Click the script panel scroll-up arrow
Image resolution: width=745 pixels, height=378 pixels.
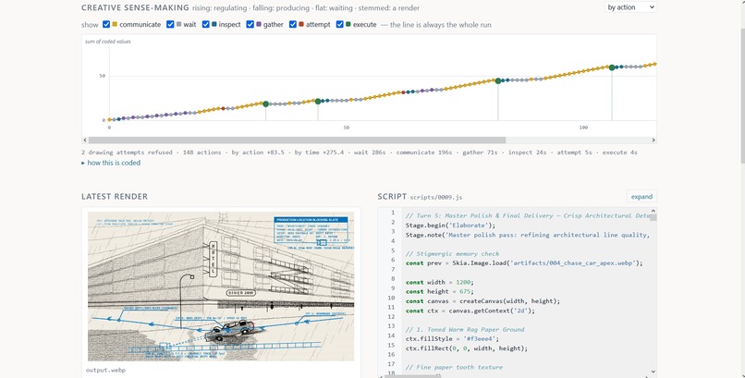(x=653, y=211)
